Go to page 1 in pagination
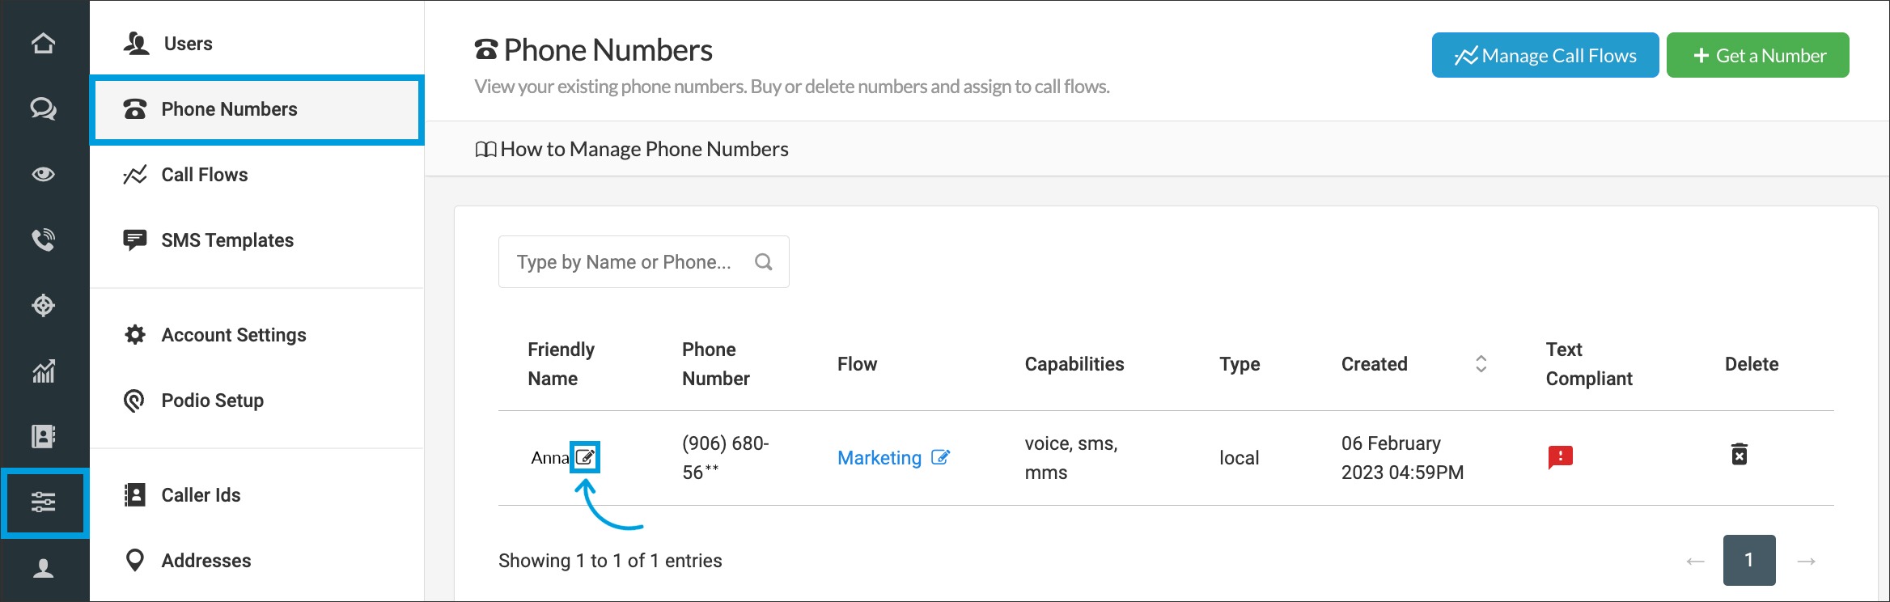Screen dimensions: 1890x602 point(1748,560)
